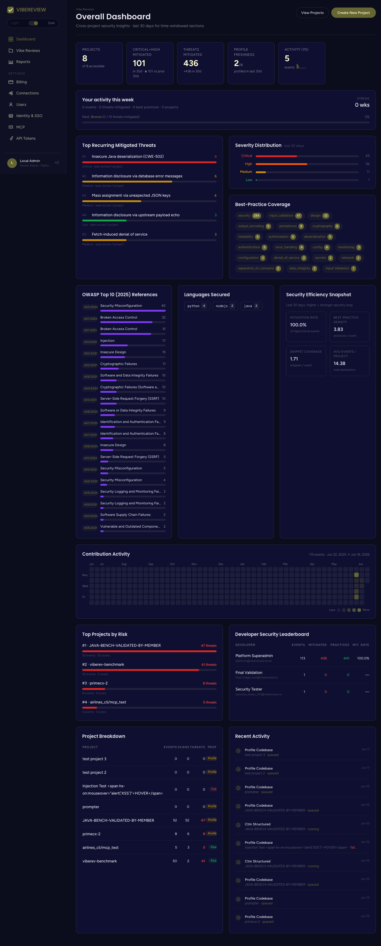Open the Dashboard sidebar item
The width and height of the screenshot is (381, 946).
coord(33,39)
